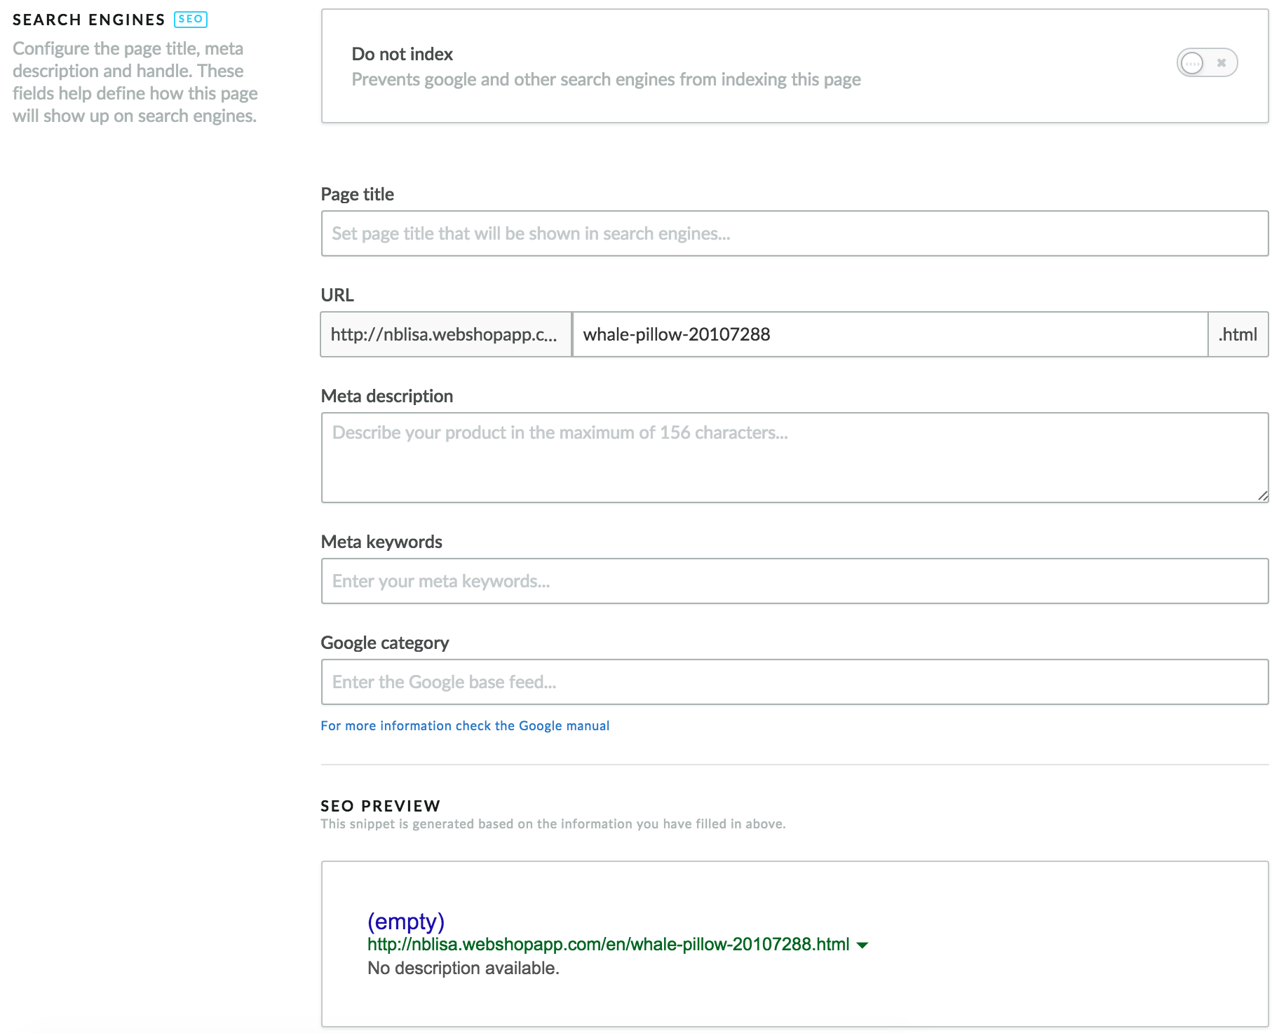This screenshot has width=1272, height=1033.
Task: Click the Google category input field
Action: click(794, 682)
